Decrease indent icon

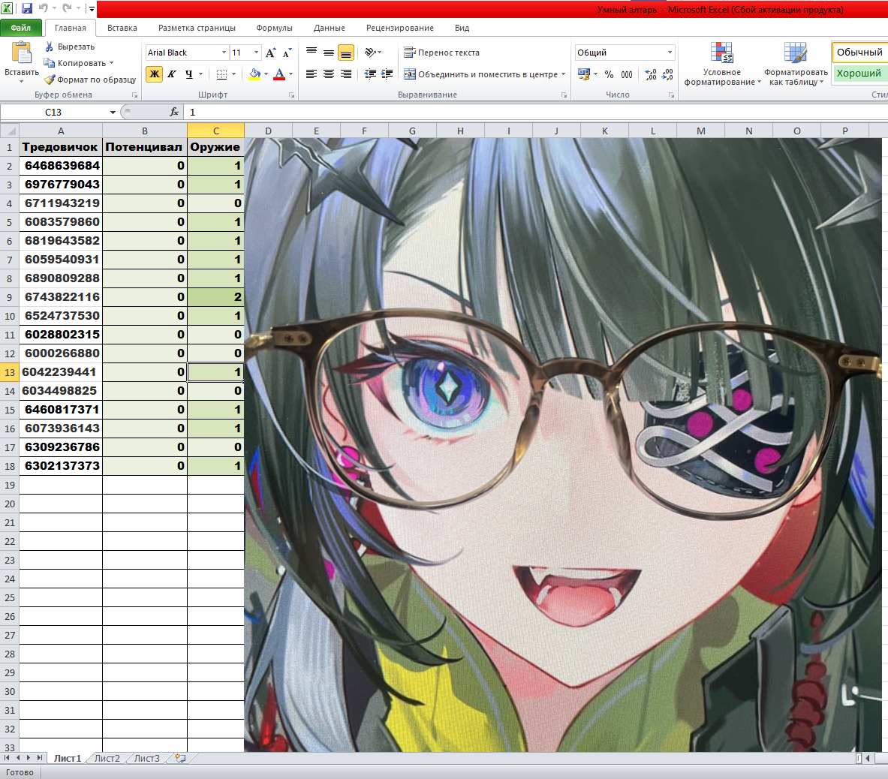370,74
